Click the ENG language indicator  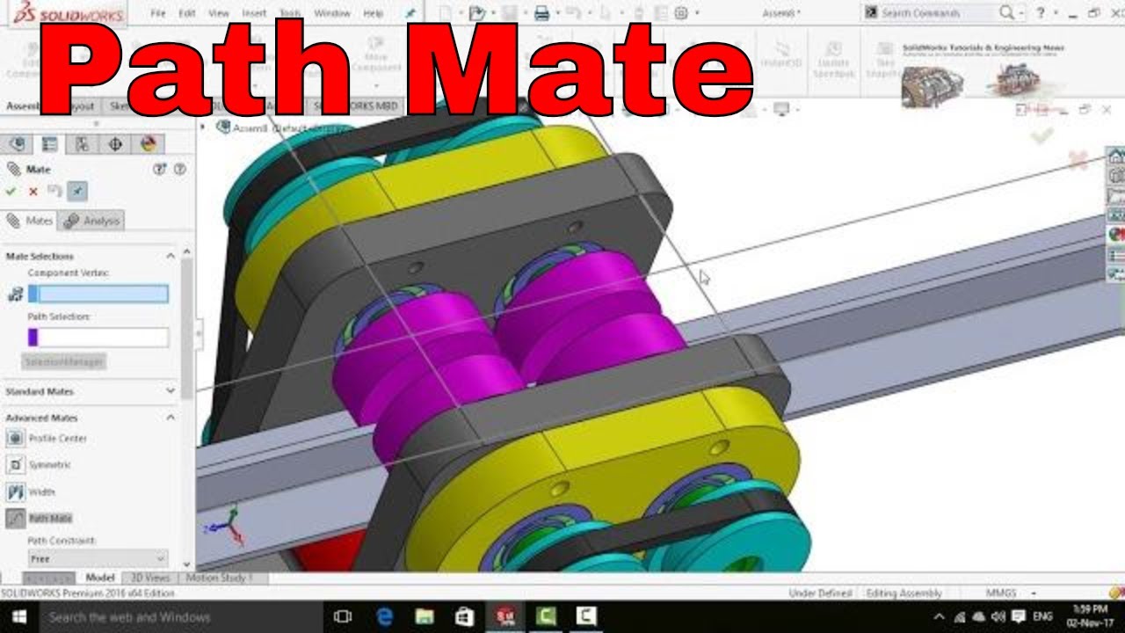[x=1043, y=617]
